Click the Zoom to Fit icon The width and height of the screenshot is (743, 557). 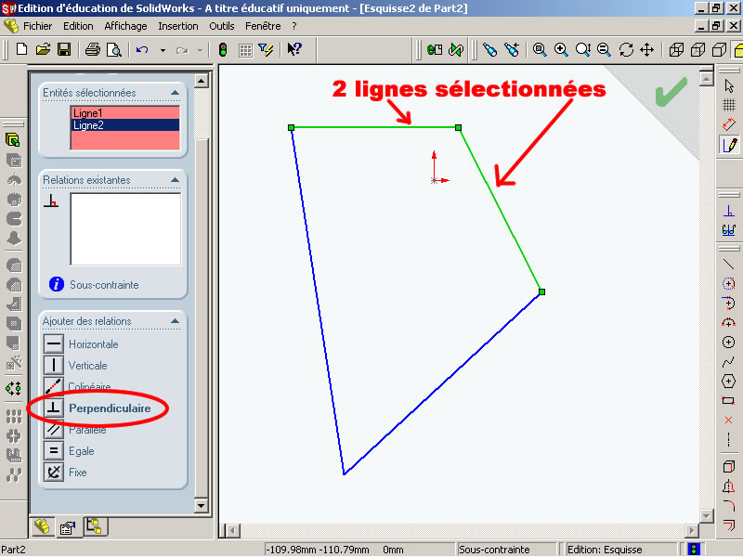[540, 49]
